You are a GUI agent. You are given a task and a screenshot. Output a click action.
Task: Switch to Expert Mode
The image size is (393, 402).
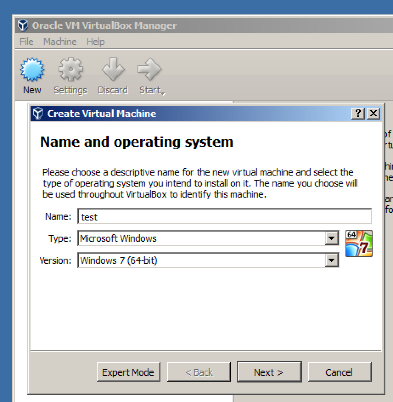pos(128,372)
